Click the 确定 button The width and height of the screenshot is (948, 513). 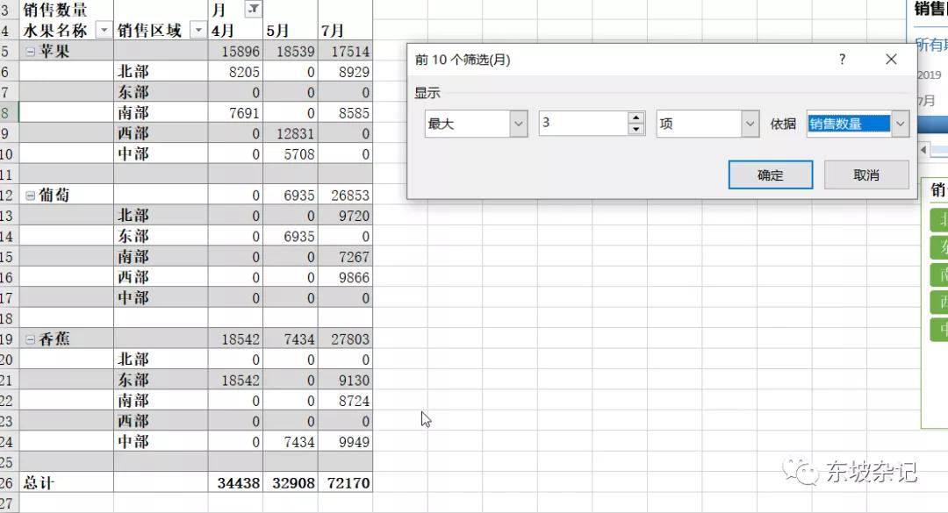tap(771, 175)
